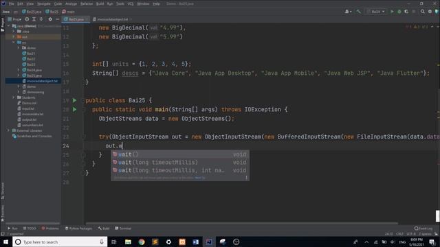Image resolution: width=440 pixels, height=247 pixels.
Task: Open the File menu
Action: (11, 3)
